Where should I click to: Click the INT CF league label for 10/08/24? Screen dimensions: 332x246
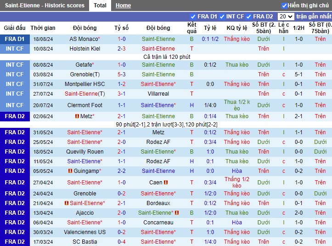point(15,49)
